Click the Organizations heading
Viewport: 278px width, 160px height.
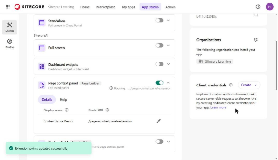(208, 40)
